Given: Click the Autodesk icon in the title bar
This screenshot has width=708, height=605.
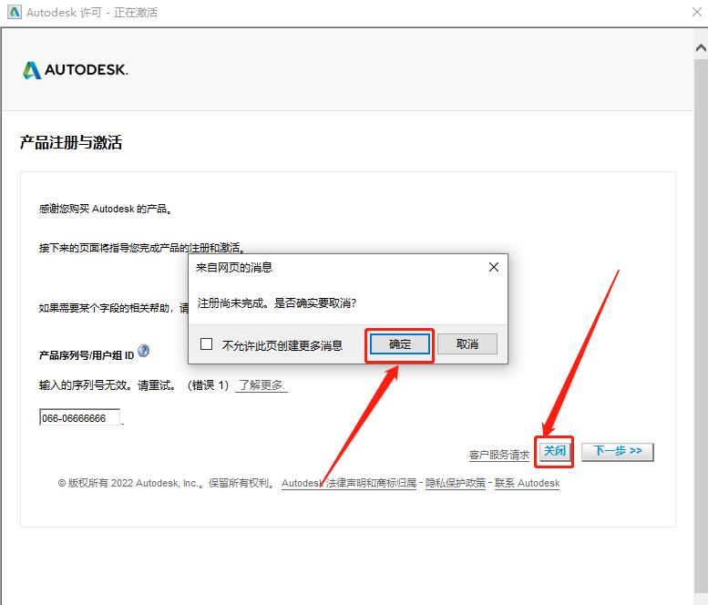Looking at the screenshot, I should (15, 12).
